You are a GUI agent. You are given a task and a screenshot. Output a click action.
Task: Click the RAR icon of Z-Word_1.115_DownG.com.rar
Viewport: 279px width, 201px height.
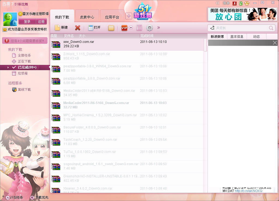(56, 57)
